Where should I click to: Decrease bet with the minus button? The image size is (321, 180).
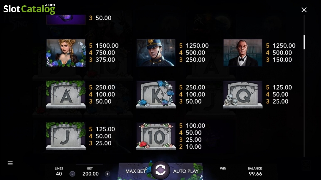click(x=72, y=174)
